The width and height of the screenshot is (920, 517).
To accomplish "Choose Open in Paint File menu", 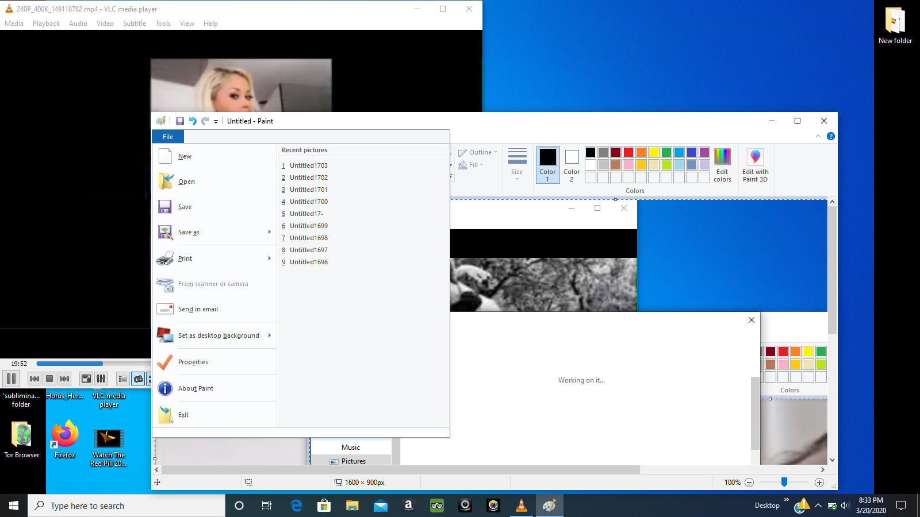I will [214, 182].
